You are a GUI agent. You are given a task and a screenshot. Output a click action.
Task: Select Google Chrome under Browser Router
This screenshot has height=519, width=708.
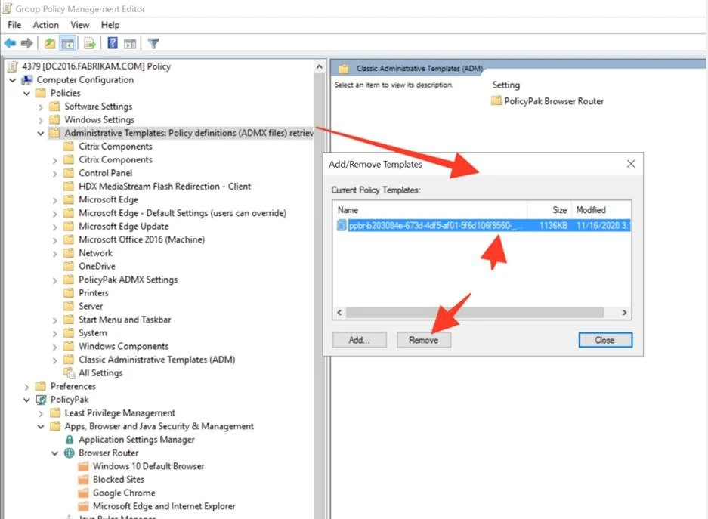(x=124, y=493)
